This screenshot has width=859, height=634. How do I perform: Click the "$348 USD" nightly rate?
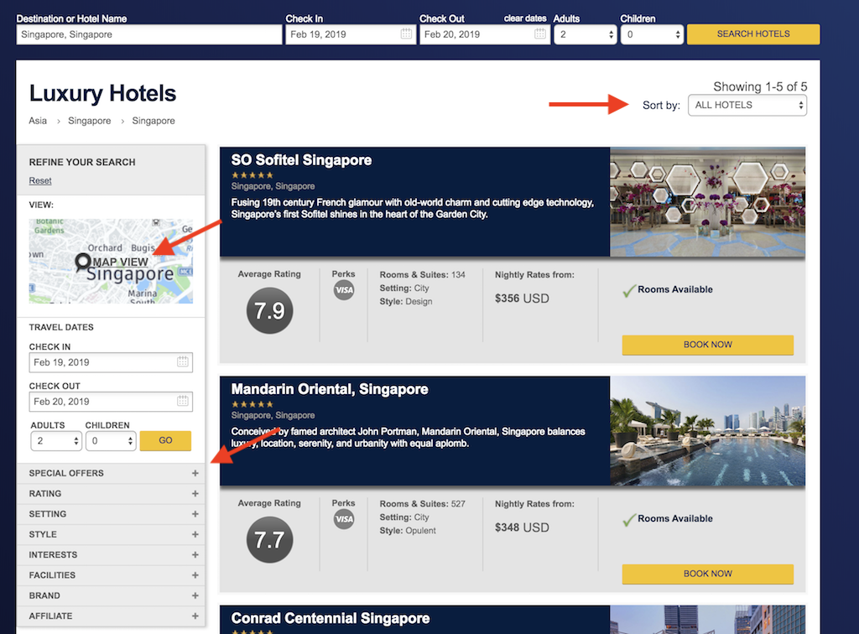pyautogui.click(x=522, y=527)
